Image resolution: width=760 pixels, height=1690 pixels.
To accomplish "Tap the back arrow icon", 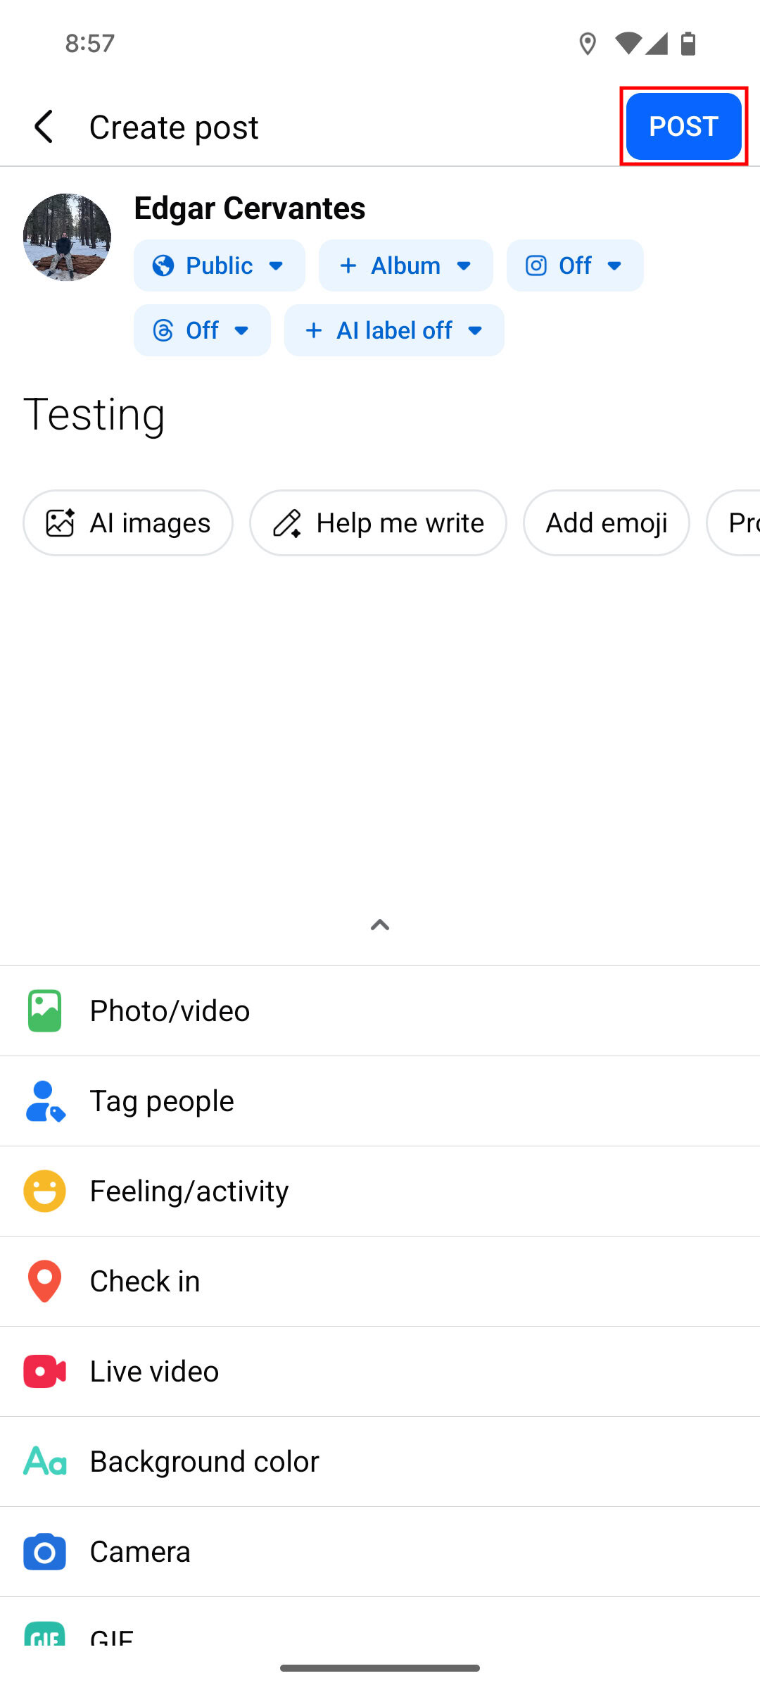I will click(44, 127).
